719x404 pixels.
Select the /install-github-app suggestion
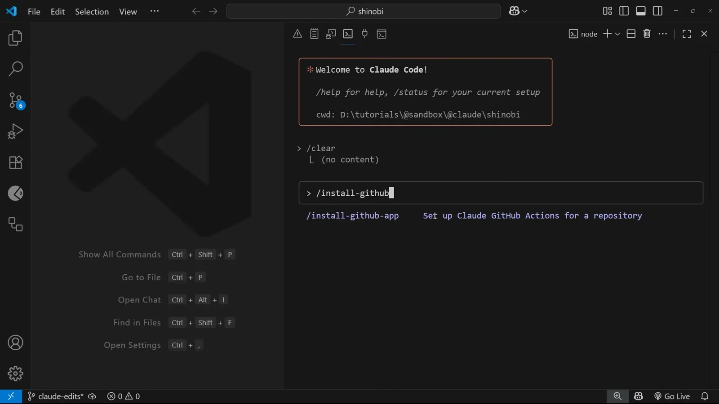point(352,215)
